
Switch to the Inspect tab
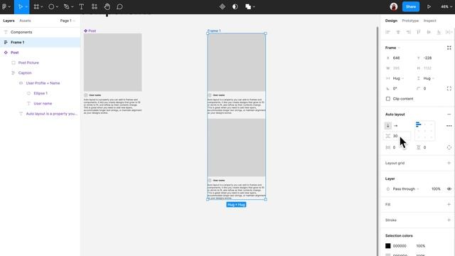coord(429,21)
